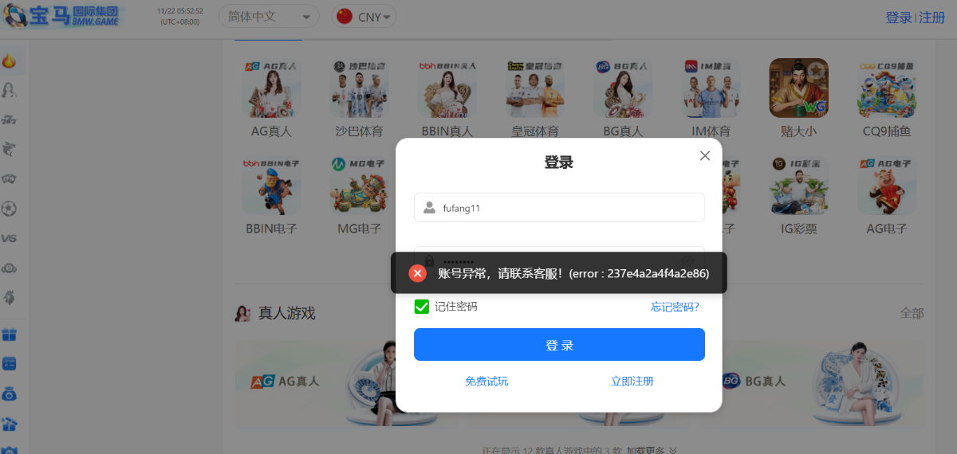Screen dimensions: 957x454
Task: Expand the CNY currency dropdown
Action: click(364, 17)
